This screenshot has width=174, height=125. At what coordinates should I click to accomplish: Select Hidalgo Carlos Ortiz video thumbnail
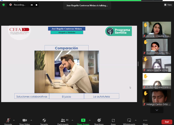click(x=157, y=98)
